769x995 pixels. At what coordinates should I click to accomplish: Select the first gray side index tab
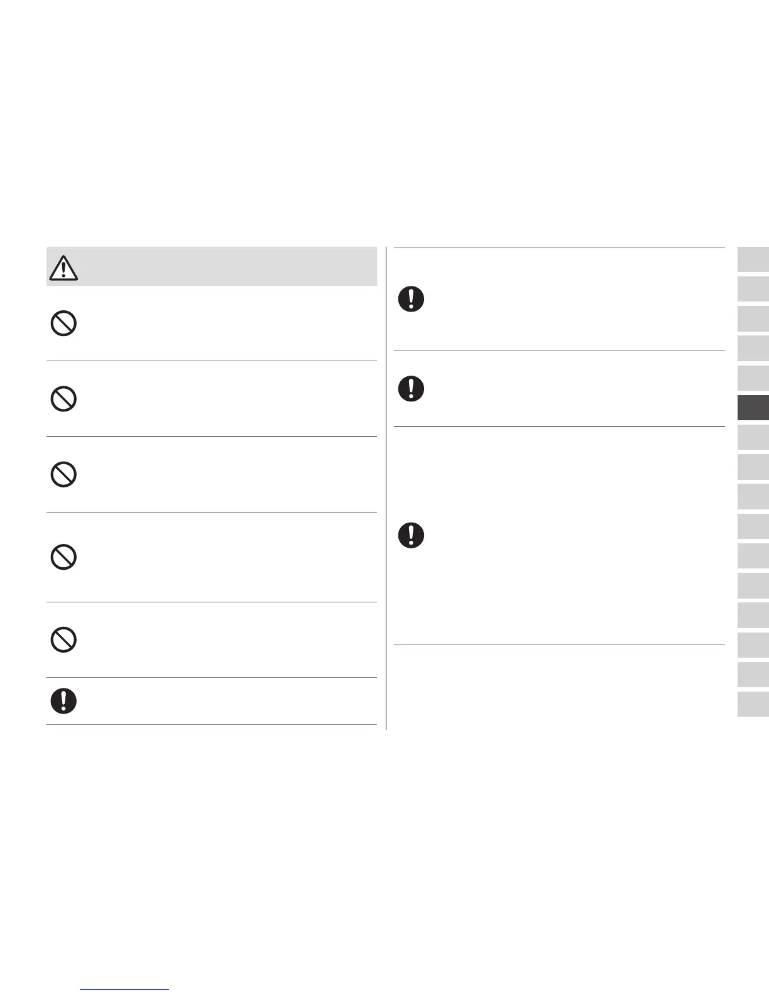point(753,259)
